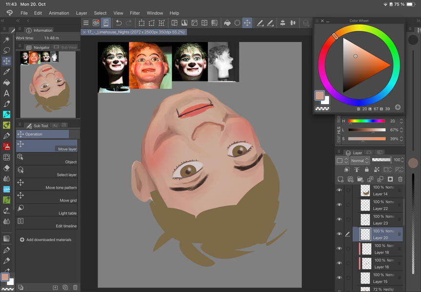The width and height of the screenshot is (421, 292).
Task: Click the Undo arrow in command bar
Action: [x=119, y=23]
